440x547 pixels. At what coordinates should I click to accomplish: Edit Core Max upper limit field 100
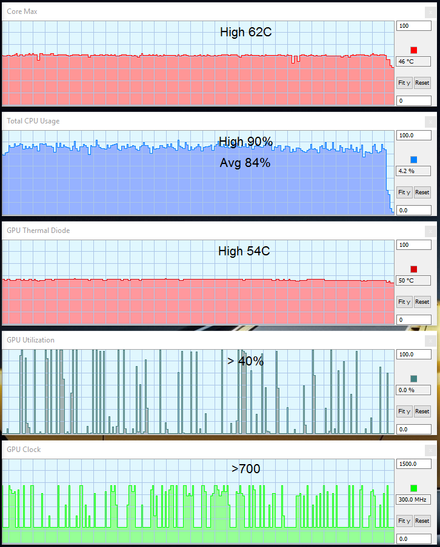[414, 26]
